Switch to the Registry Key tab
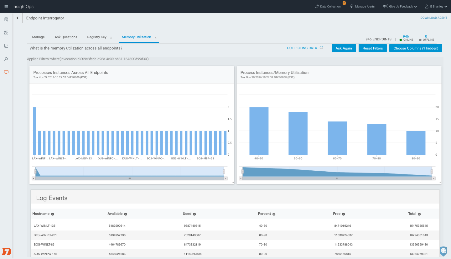This screenshot has width=451, height=259. point(97,37)
